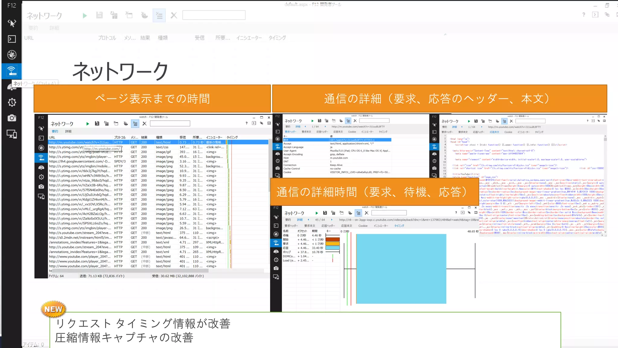Select the highlighted Network tool in far-left sidebar
This screenshot has height=348, width=618.
(12, 71)
